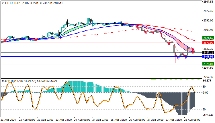Select the 2522.35 price scale value

point(208,49)
